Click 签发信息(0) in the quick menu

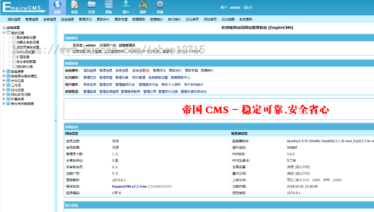pos(141,70)
